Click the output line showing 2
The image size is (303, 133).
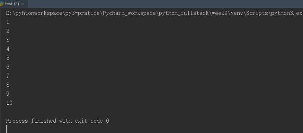(8, 31)
